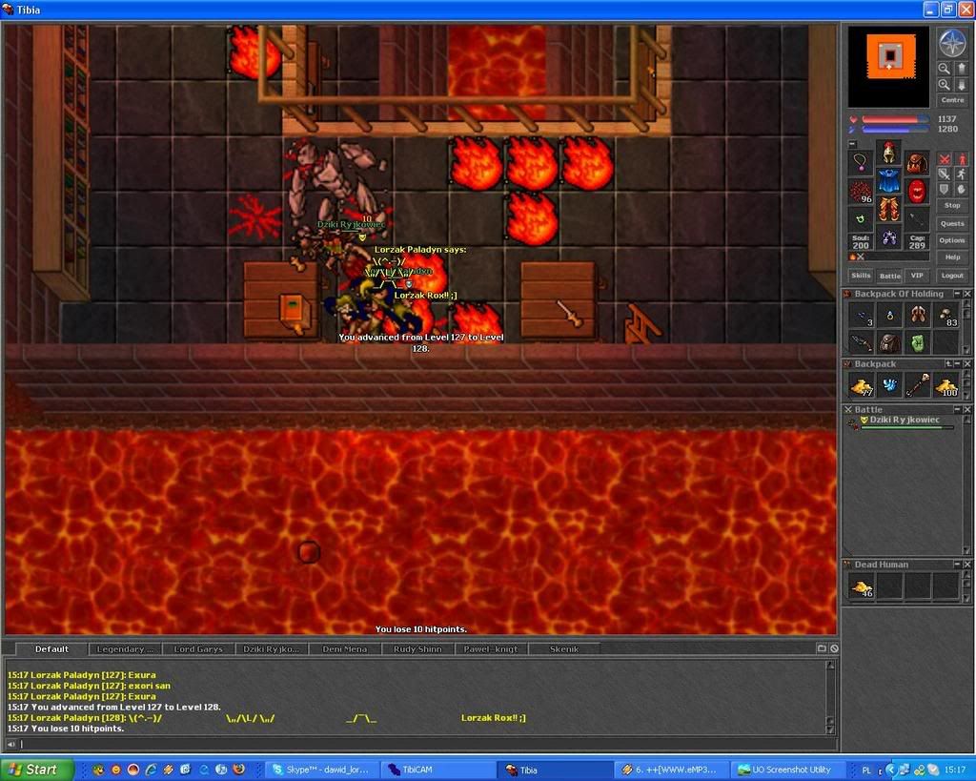Select the skull staff in Backpack

[x=918, y=385]
